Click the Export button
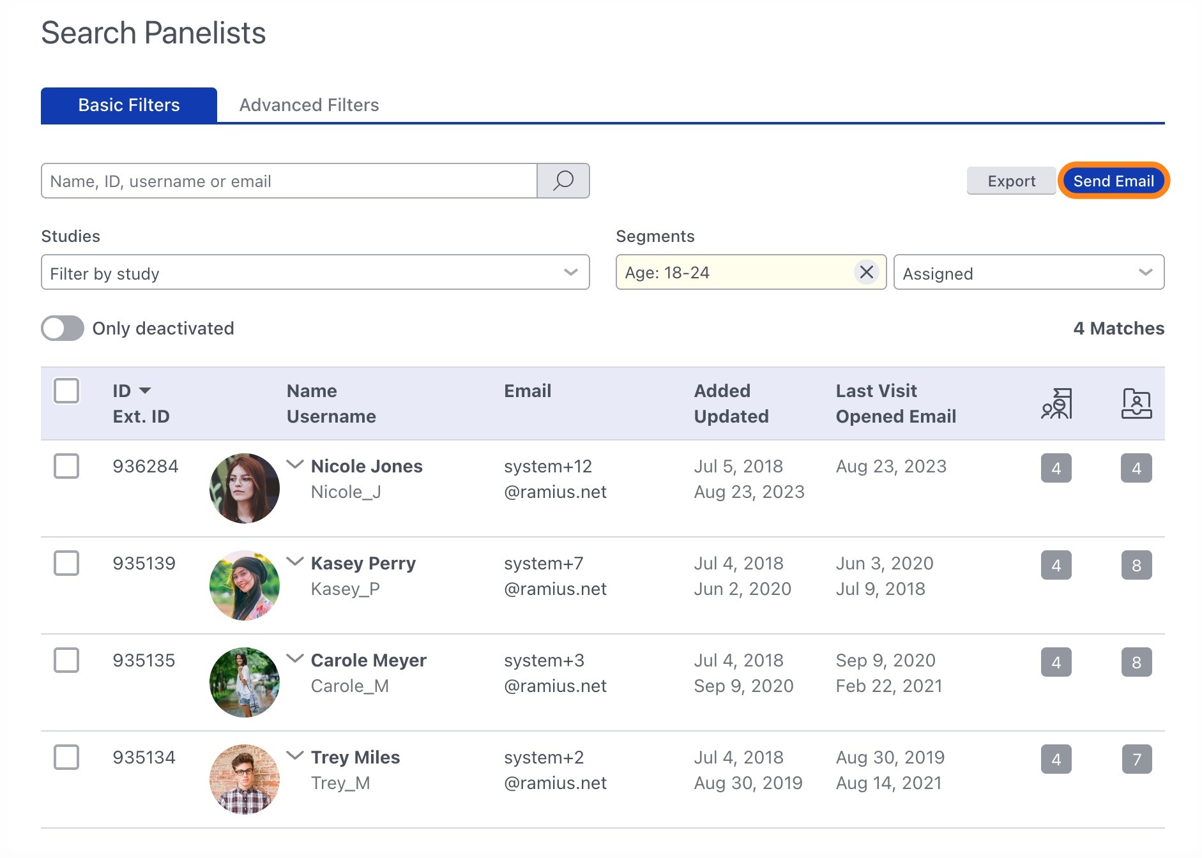The image size is (1202, 858). tap(1011, 181)
